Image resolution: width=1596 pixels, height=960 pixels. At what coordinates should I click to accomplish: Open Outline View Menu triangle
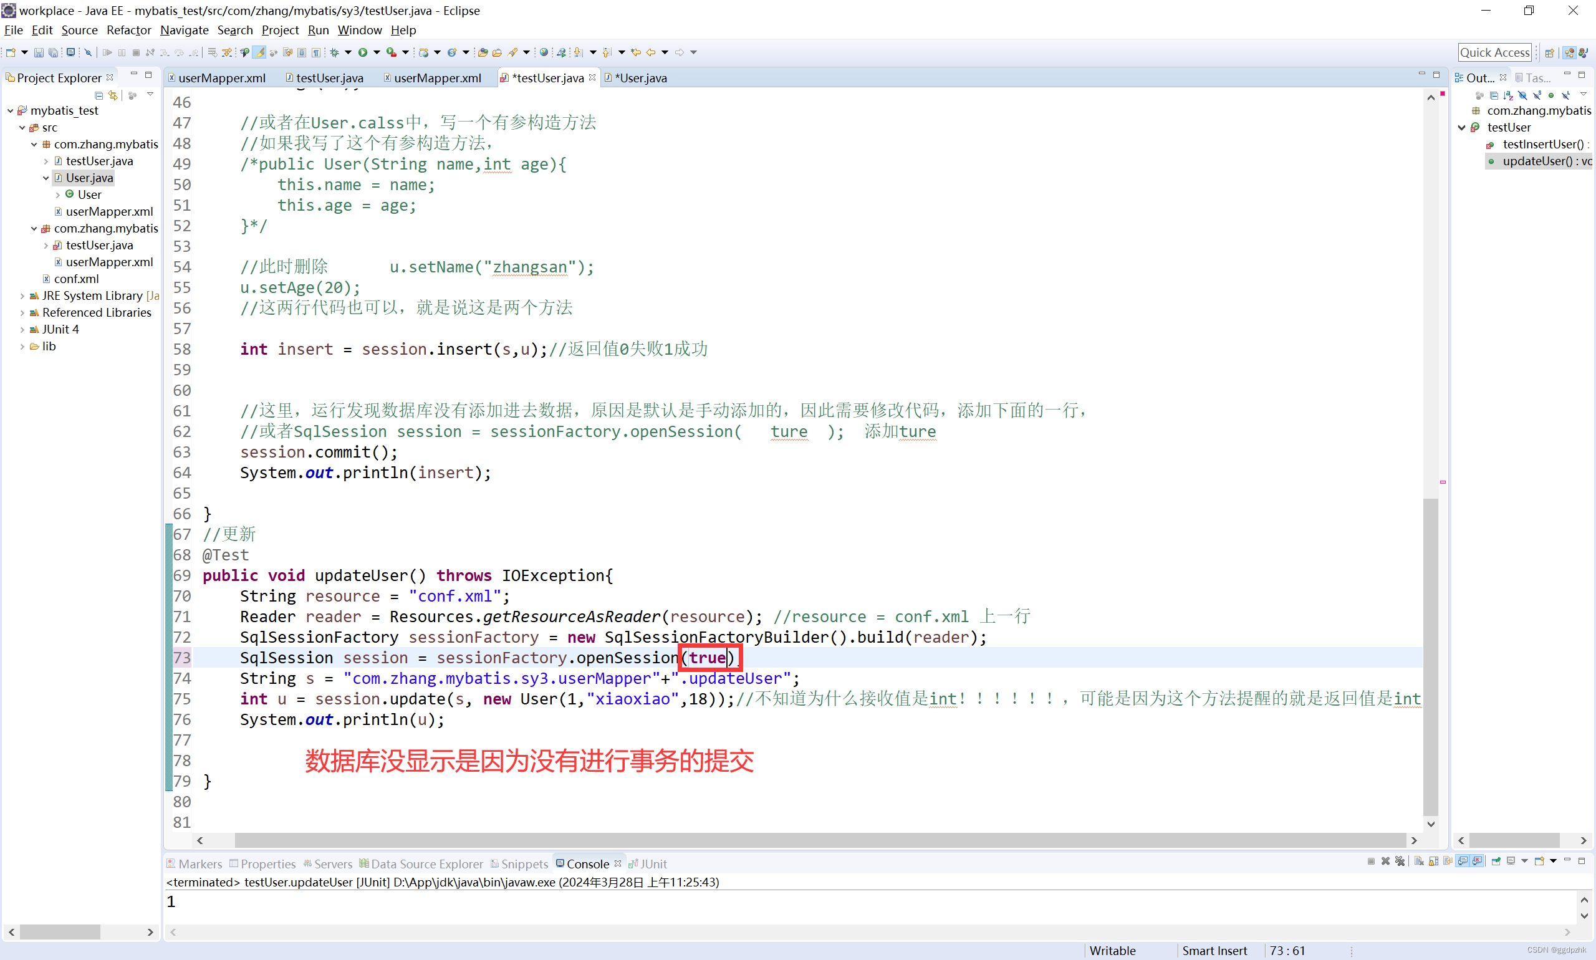[1583, 95]
